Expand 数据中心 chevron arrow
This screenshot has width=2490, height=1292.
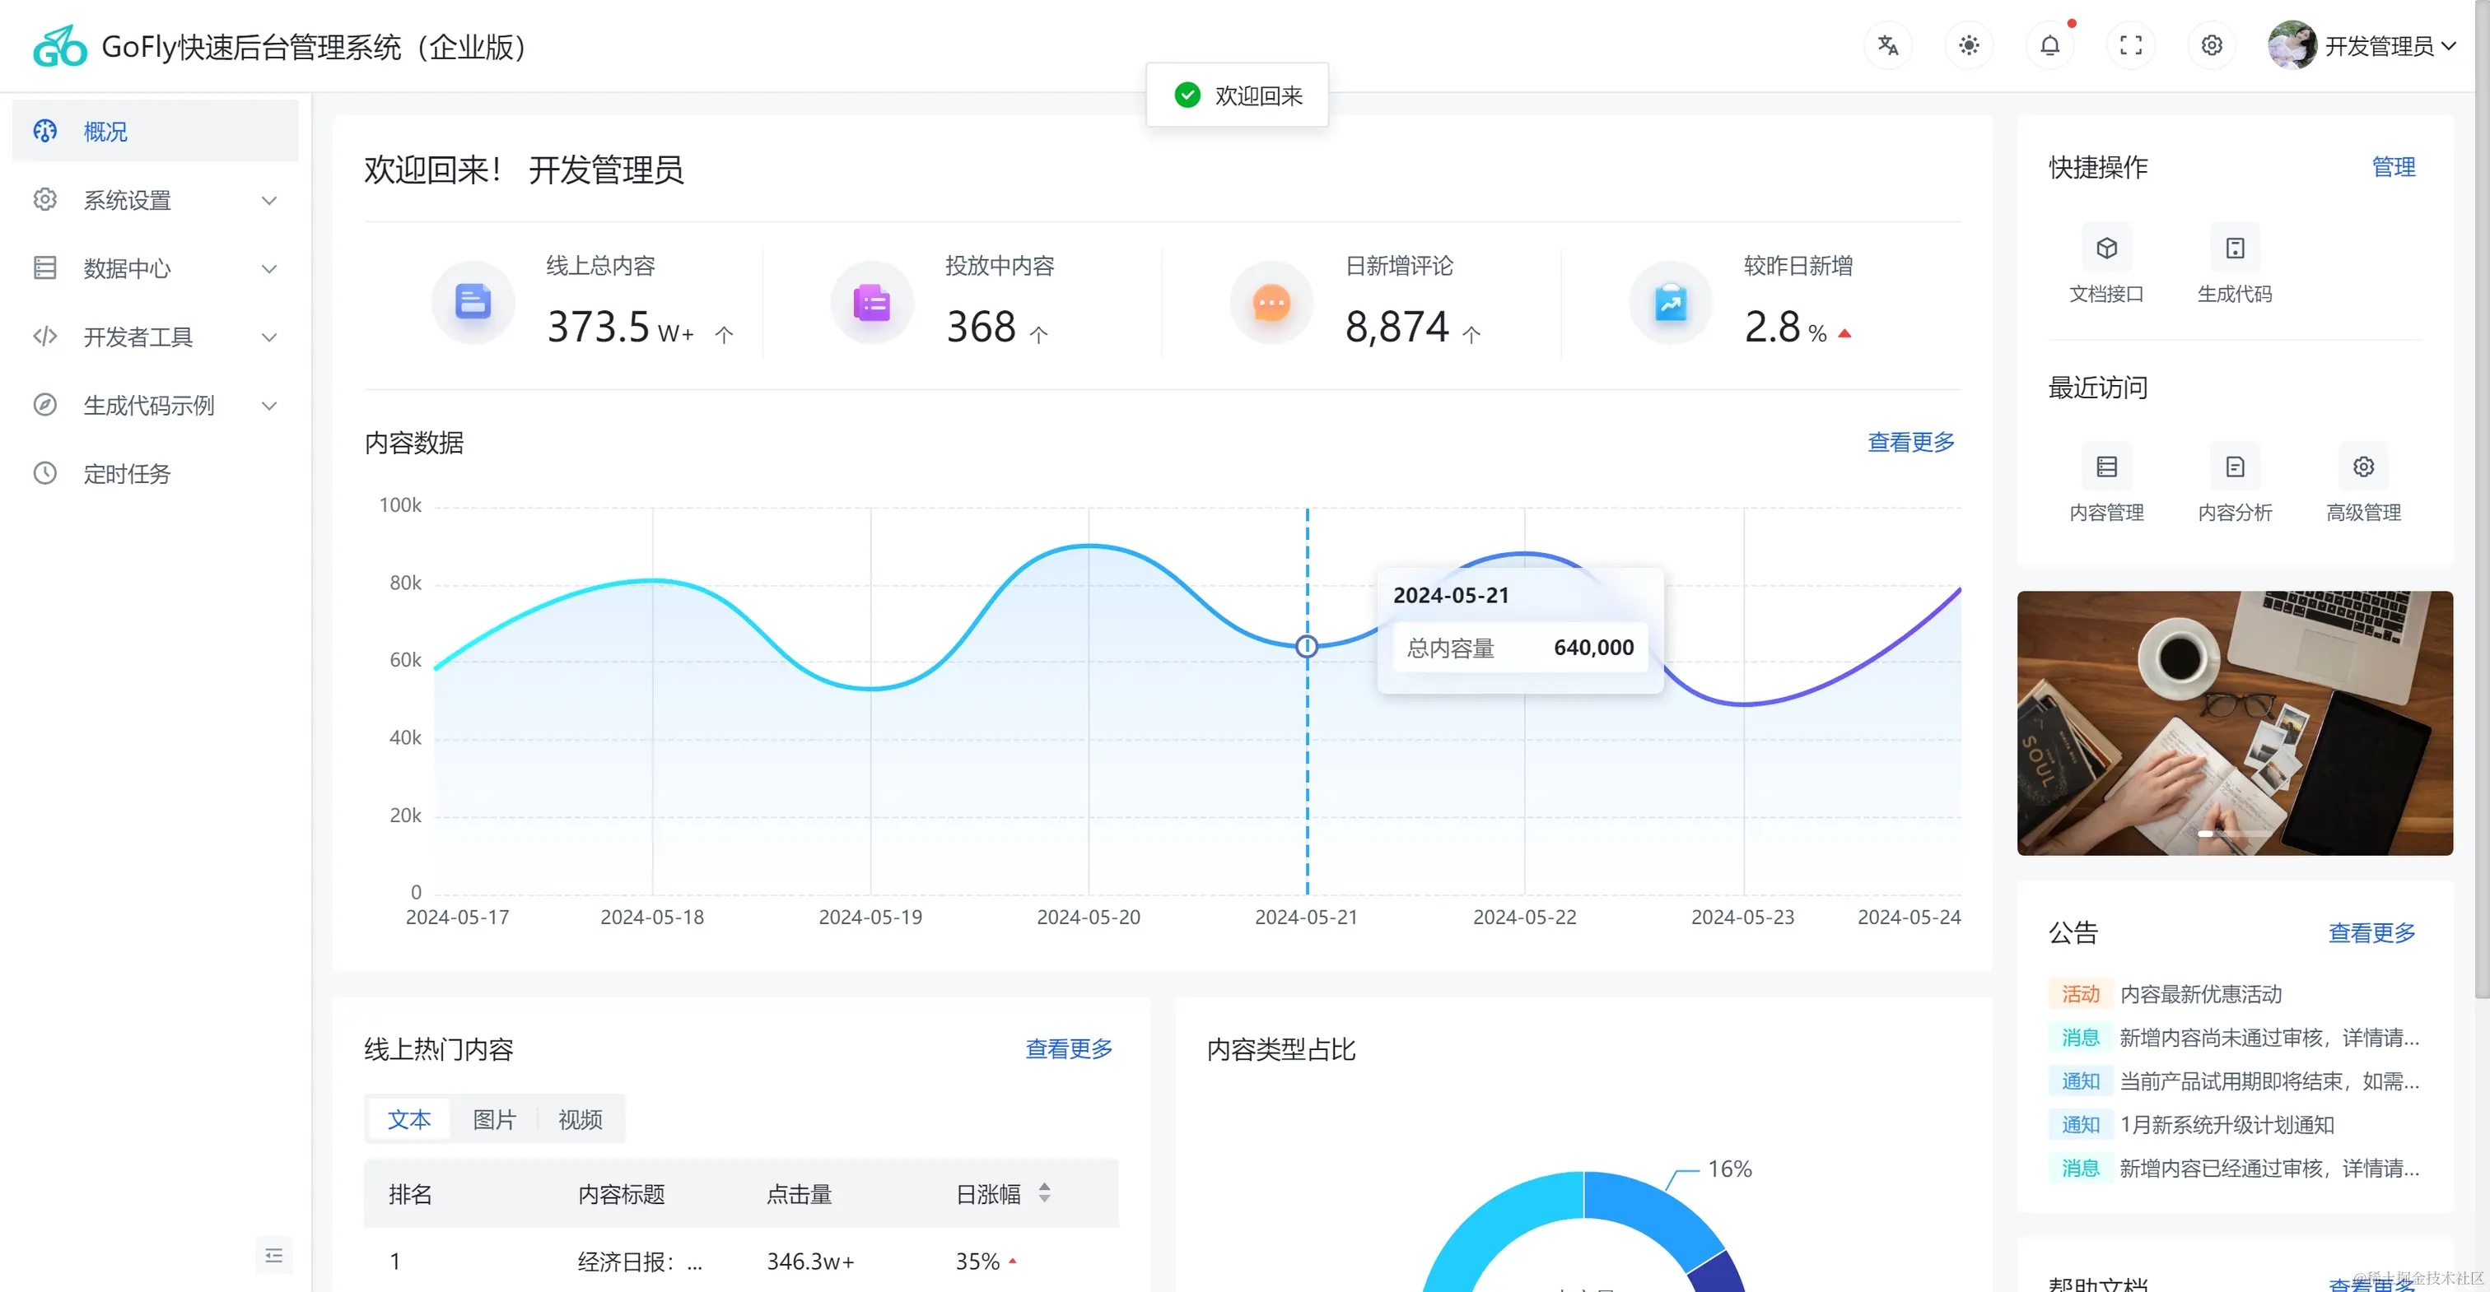click(x=270, y=268)
